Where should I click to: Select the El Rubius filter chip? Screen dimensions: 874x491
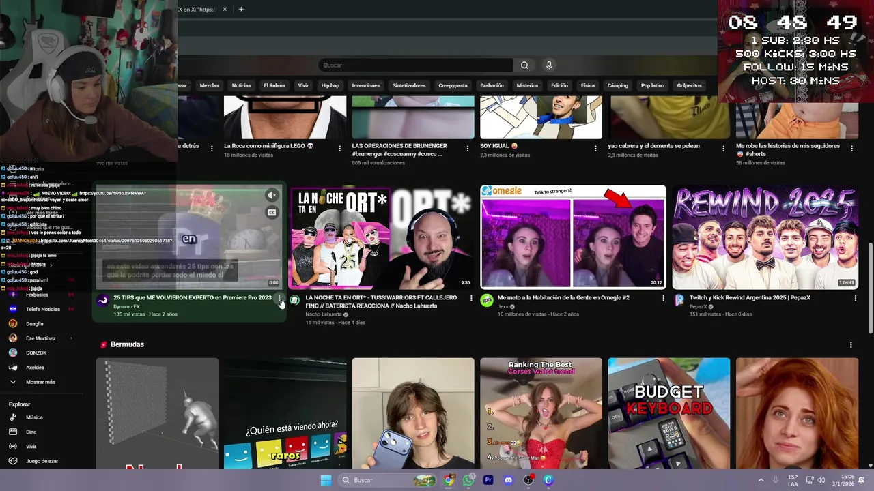pyautogui.click(x=274, y=85)
